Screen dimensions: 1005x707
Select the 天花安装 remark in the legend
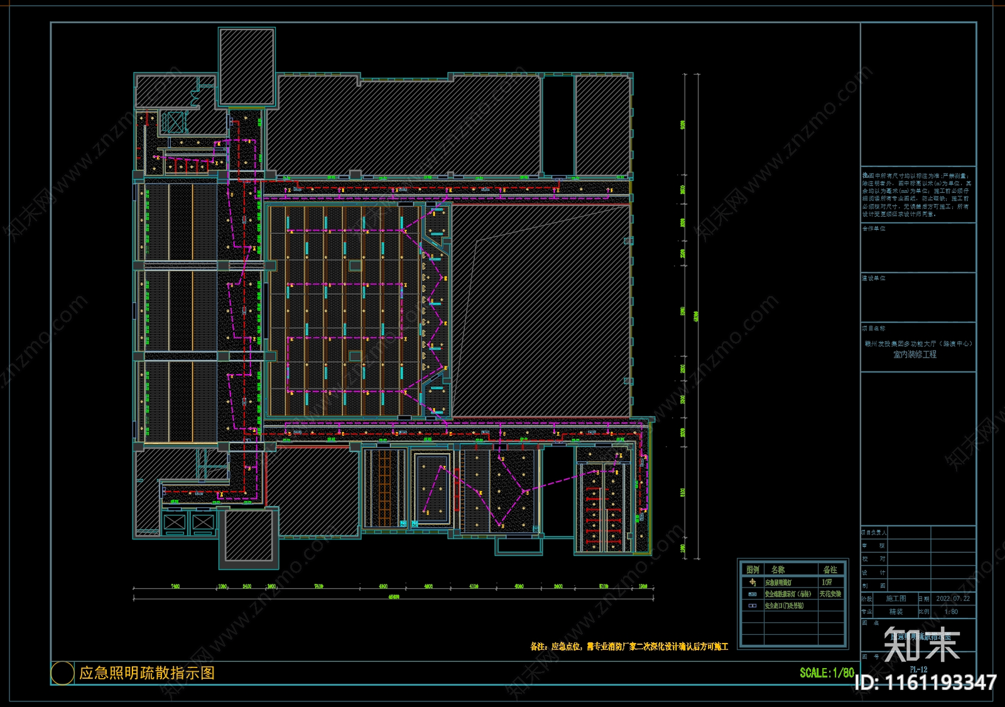[830, 594]
